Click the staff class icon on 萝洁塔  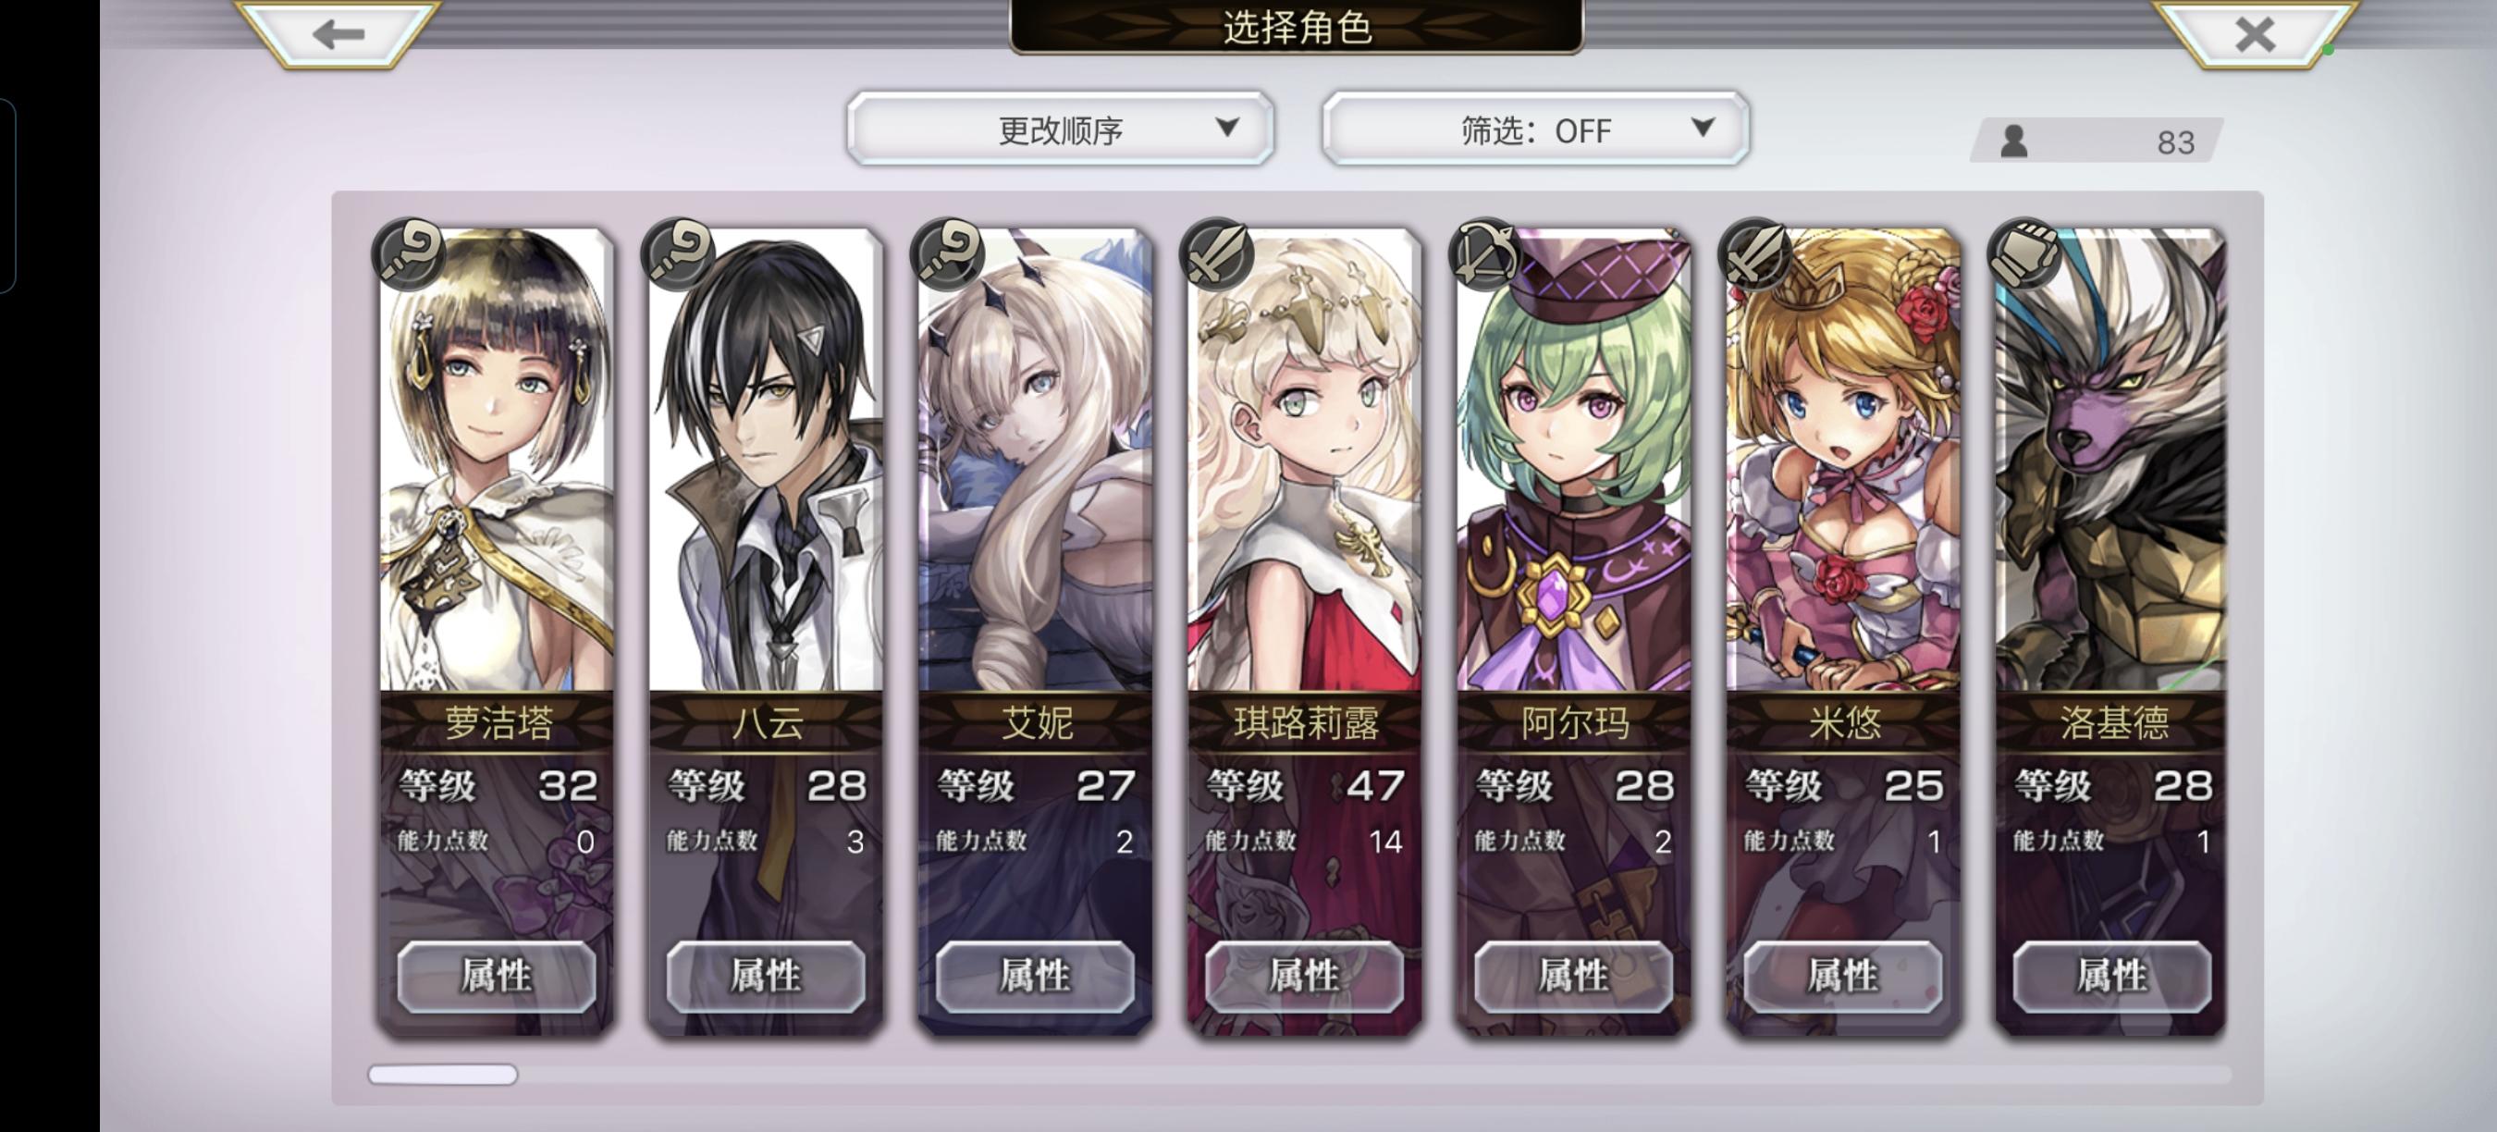coord(409,255)
